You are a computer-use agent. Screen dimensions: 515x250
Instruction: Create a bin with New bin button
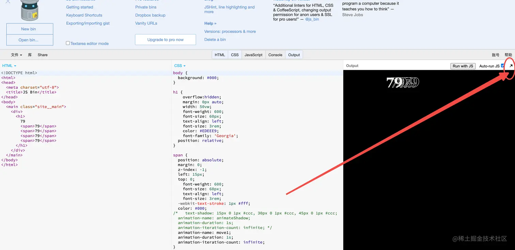(x=30, y=29)
